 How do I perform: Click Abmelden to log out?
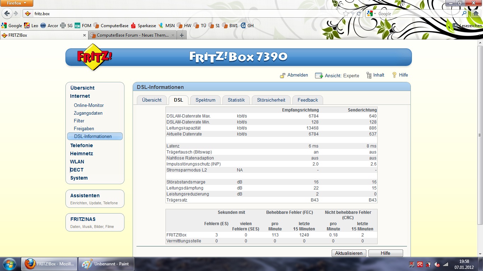point(294,75)
